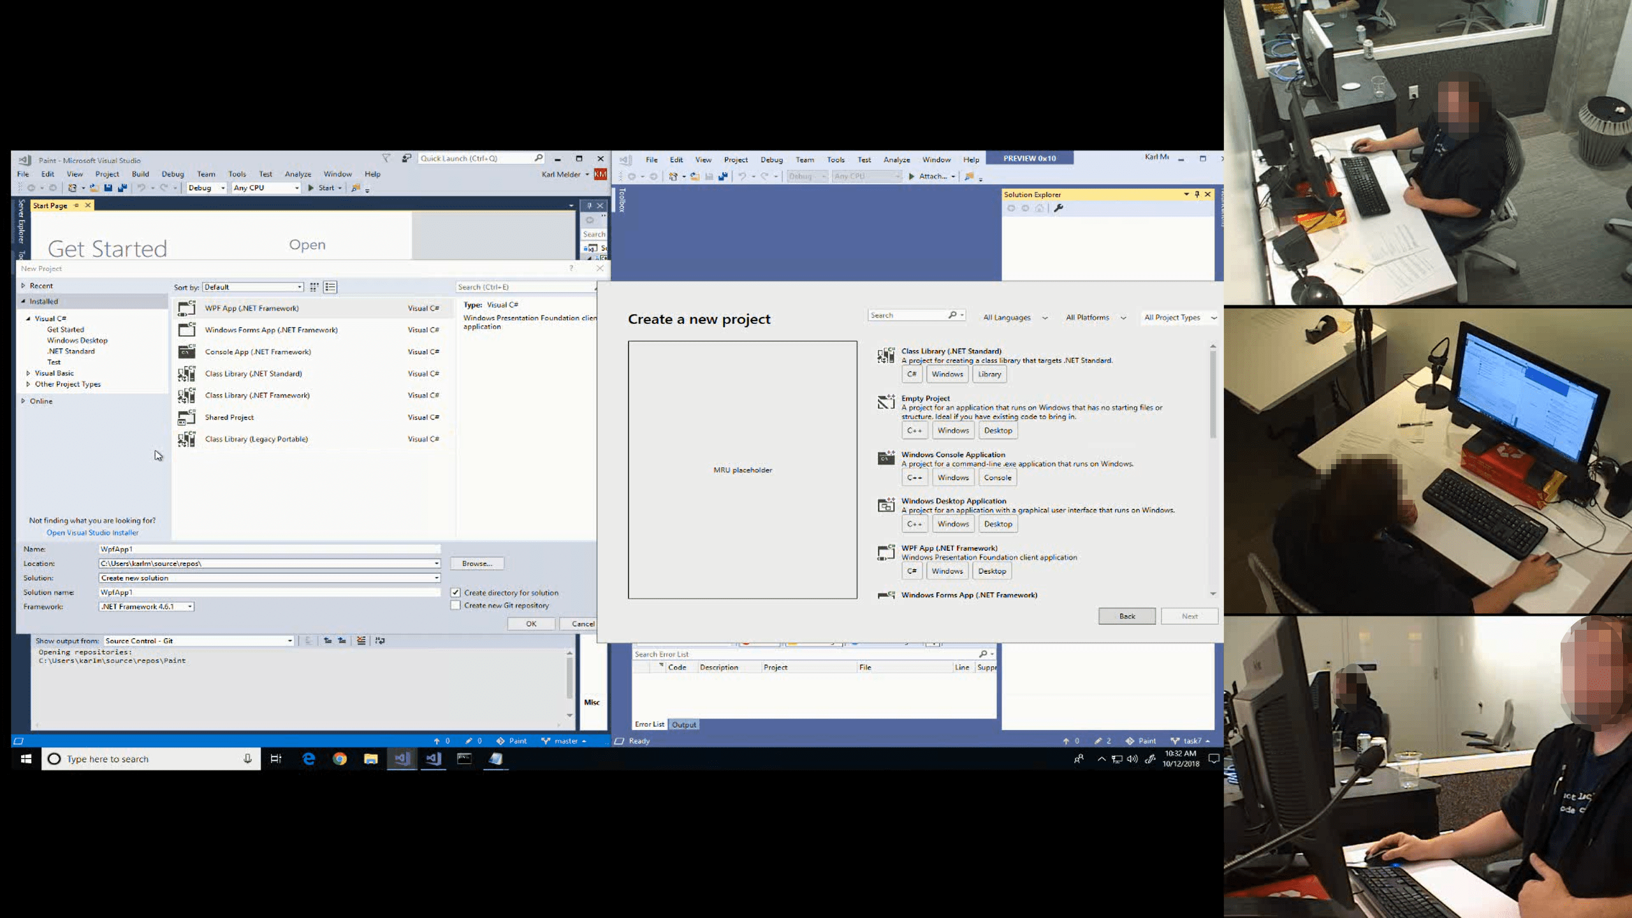Viewport: 1632px width, 918px height.
Task: Click the Save All toolbar icon
Action: [122, 188]
